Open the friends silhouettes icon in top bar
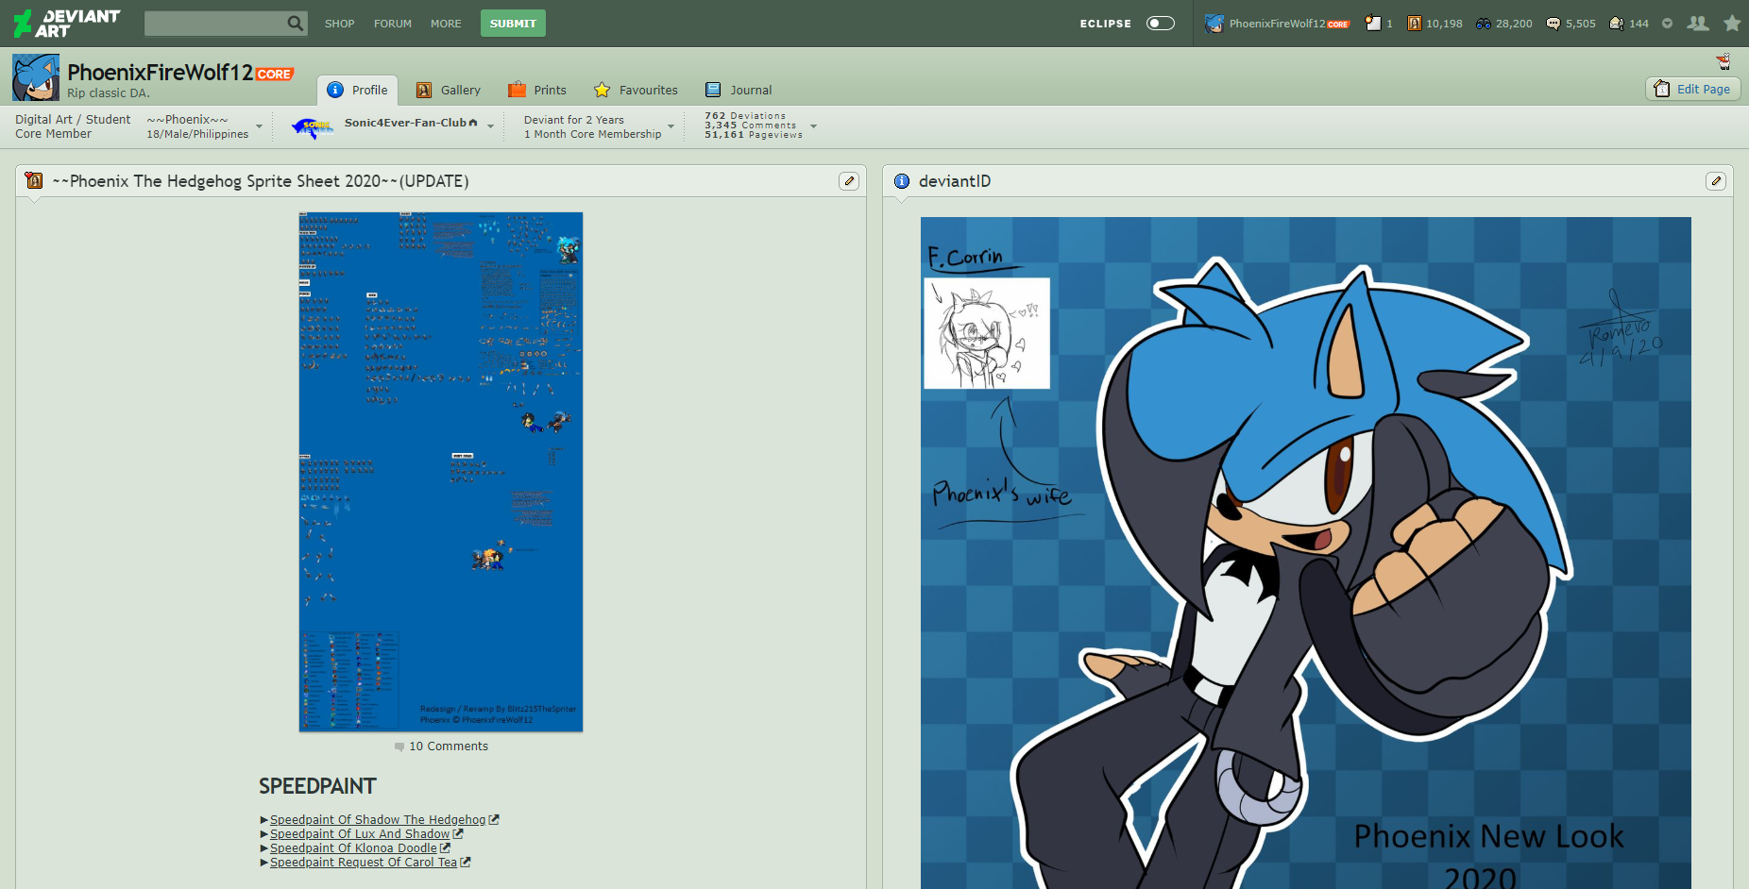Viewport: 1749px width, 889px height. coord(1698,24)
